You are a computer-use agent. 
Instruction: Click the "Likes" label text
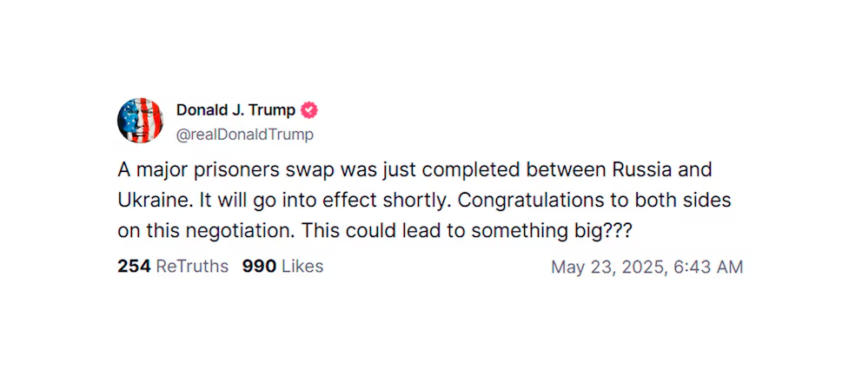(302, 267)
